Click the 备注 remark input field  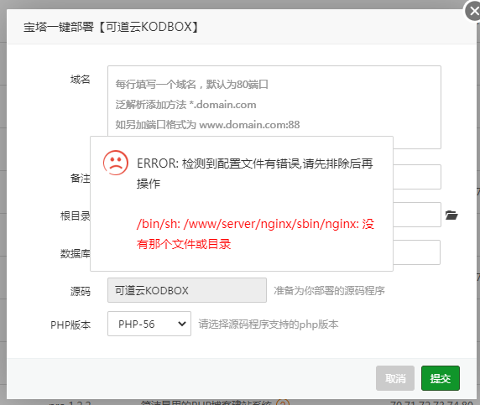point(417,177)
